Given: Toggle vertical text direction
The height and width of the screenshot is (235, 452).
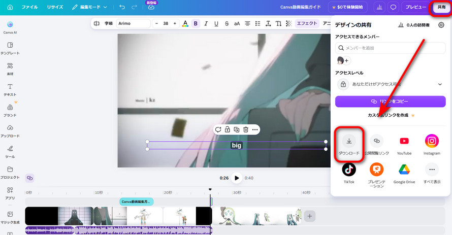Looking at the screenshot, I should (278, 23).
